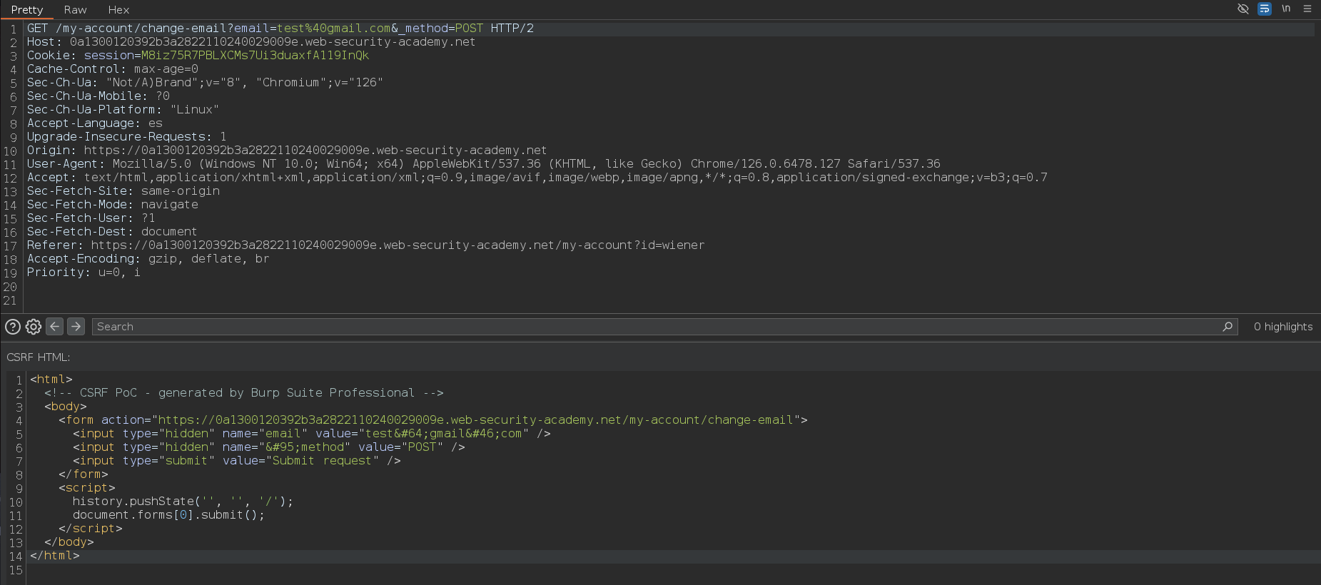Image resolution: width=1321 pixels, height=585 pixels.
Task: Click the Accept header line
Action: coord(537,178)
